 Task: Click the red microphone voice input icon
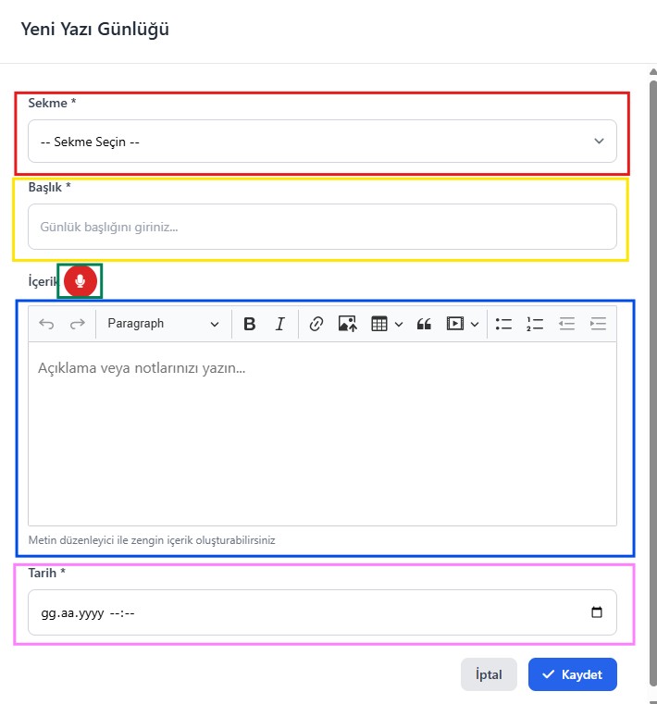[x=81, y=281]
